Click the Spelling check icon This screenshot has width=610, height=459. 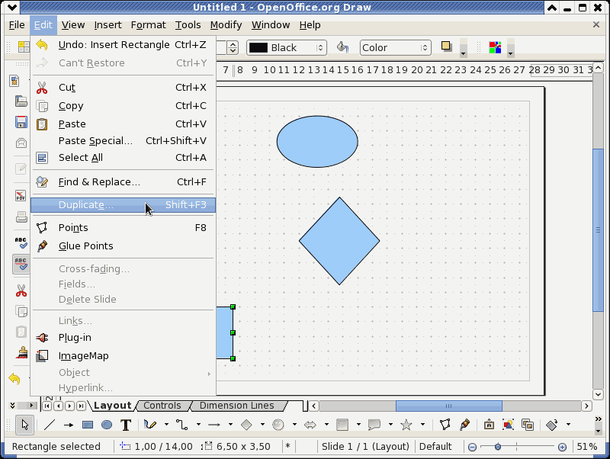tap(21, 242)
